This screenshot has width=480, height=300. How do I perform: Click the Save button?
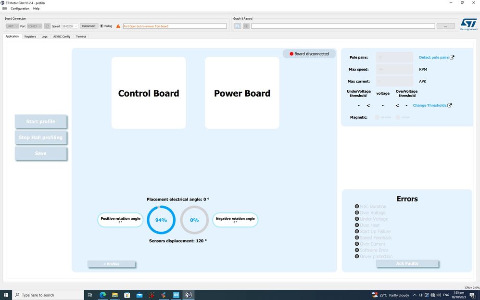[41, 153]
